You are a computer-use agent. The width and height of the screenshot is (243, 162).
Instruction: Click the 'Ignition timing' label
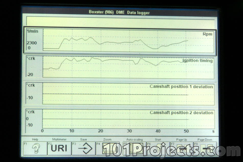(197, 60)
